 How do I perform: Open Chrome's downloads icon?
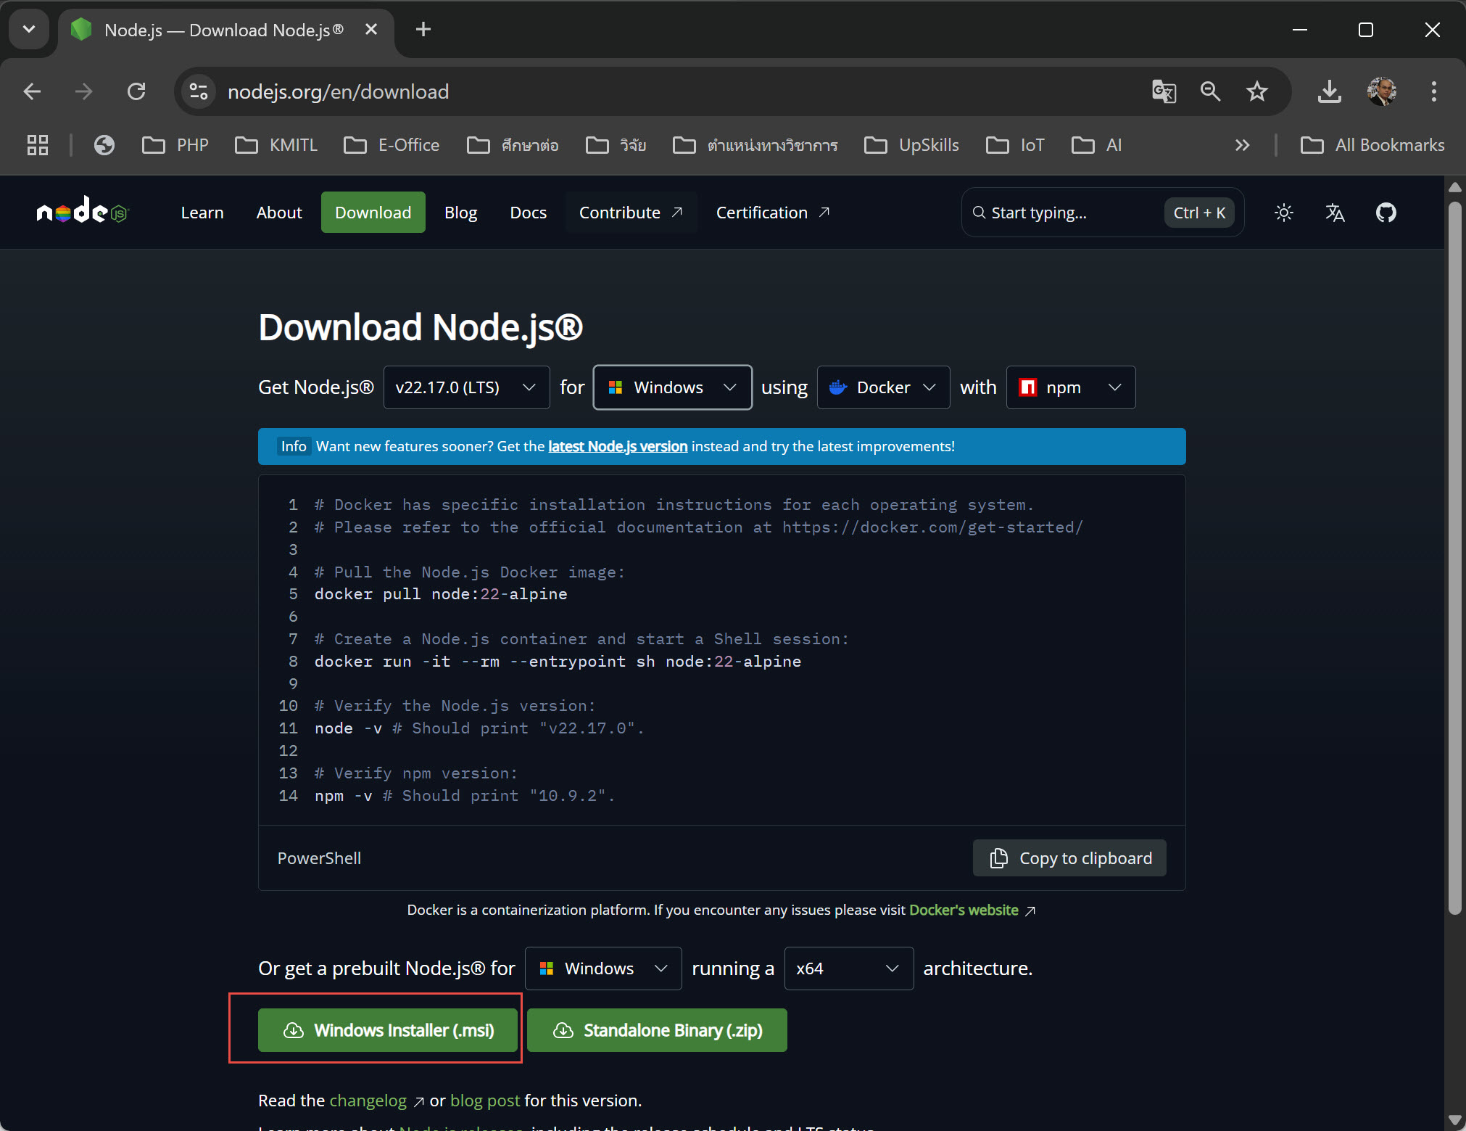1329,91
